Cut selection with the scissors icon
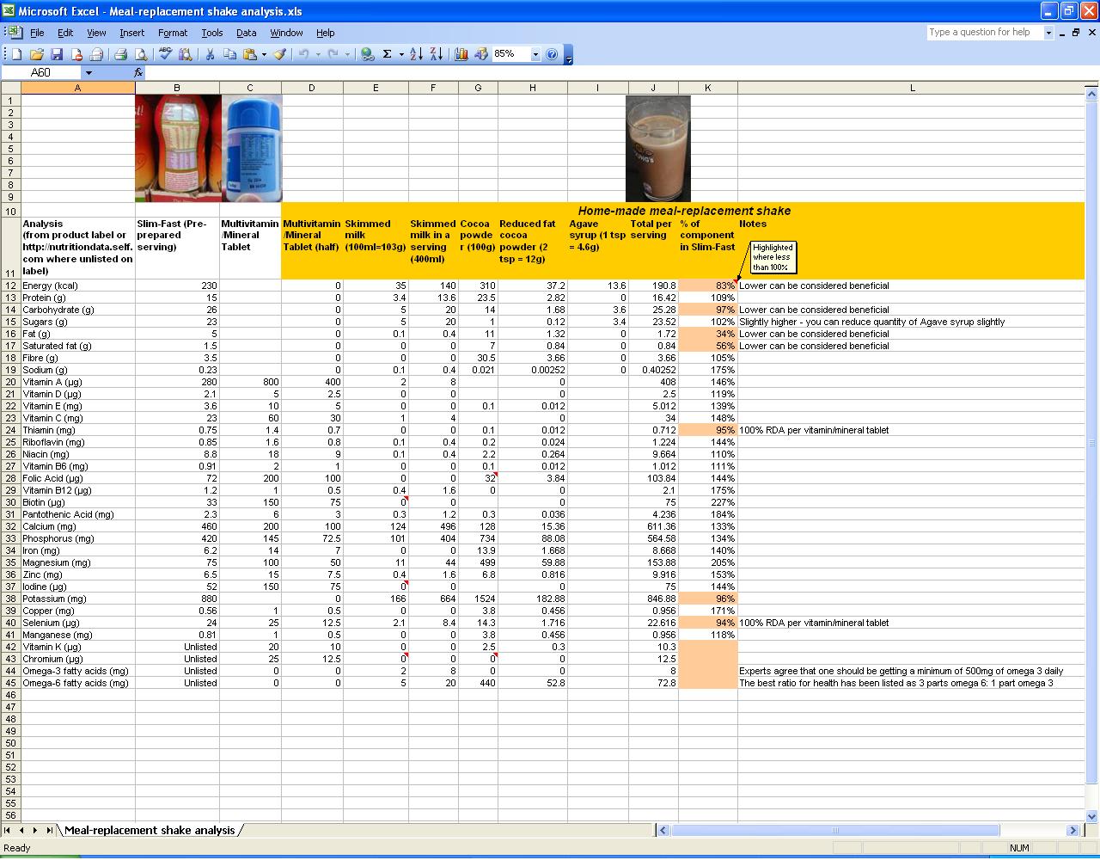Viewport: 1100px width, 860px height. click(x=209, y=54)
